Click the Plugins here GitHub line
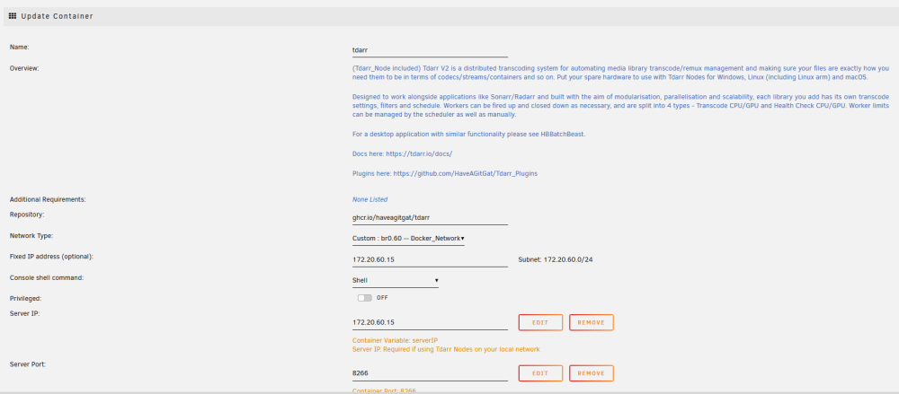The height and width of the screenshot is (394, 899). click(445, 173)
